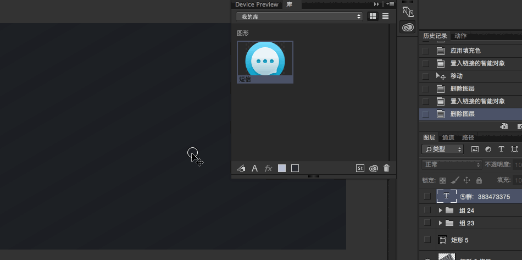Open Creative Cloud libraries panel icon
Screen dimensions: 522x260
(408, 27)
